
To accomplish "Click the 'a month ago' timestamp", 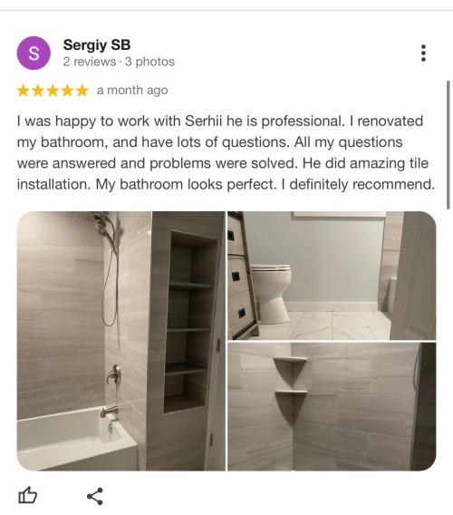I will coord(132,90).
